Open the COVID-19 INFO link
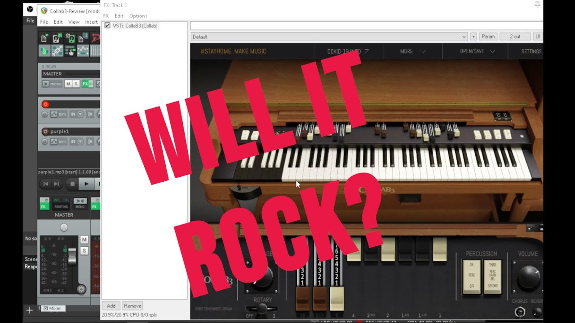Image resolution: width=575 pixels, height=323 pixels. click(x=348, y=51)
